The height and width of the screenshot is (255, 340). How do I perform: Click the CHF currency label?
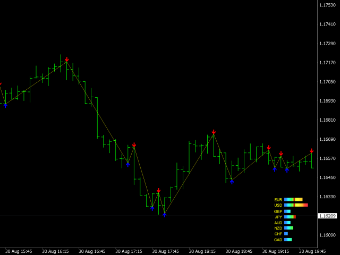pyautogui.click(x=278, y=234)
